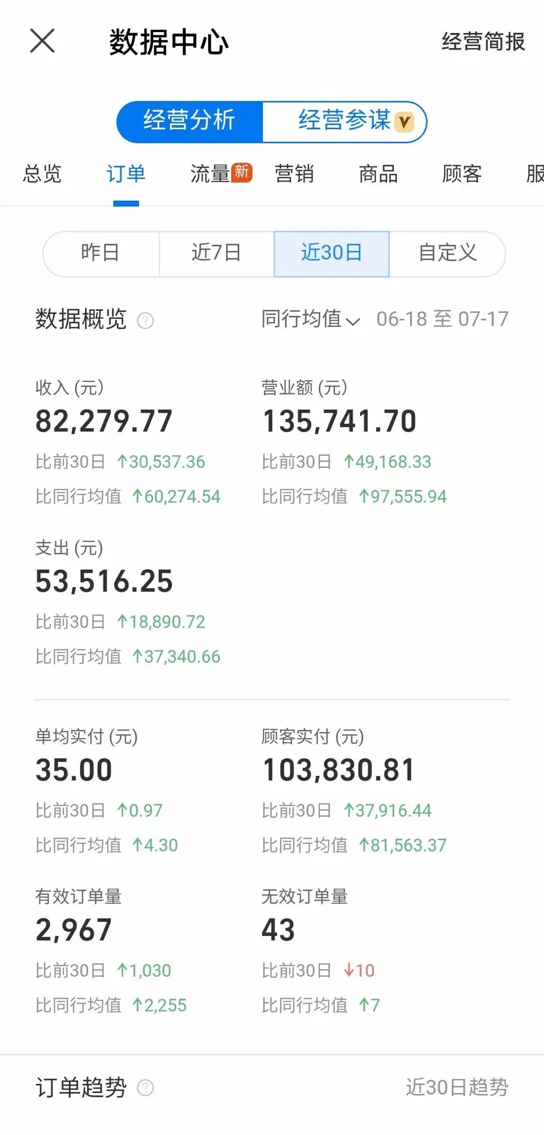Open the 流量 tab

(x=210, y=174)
